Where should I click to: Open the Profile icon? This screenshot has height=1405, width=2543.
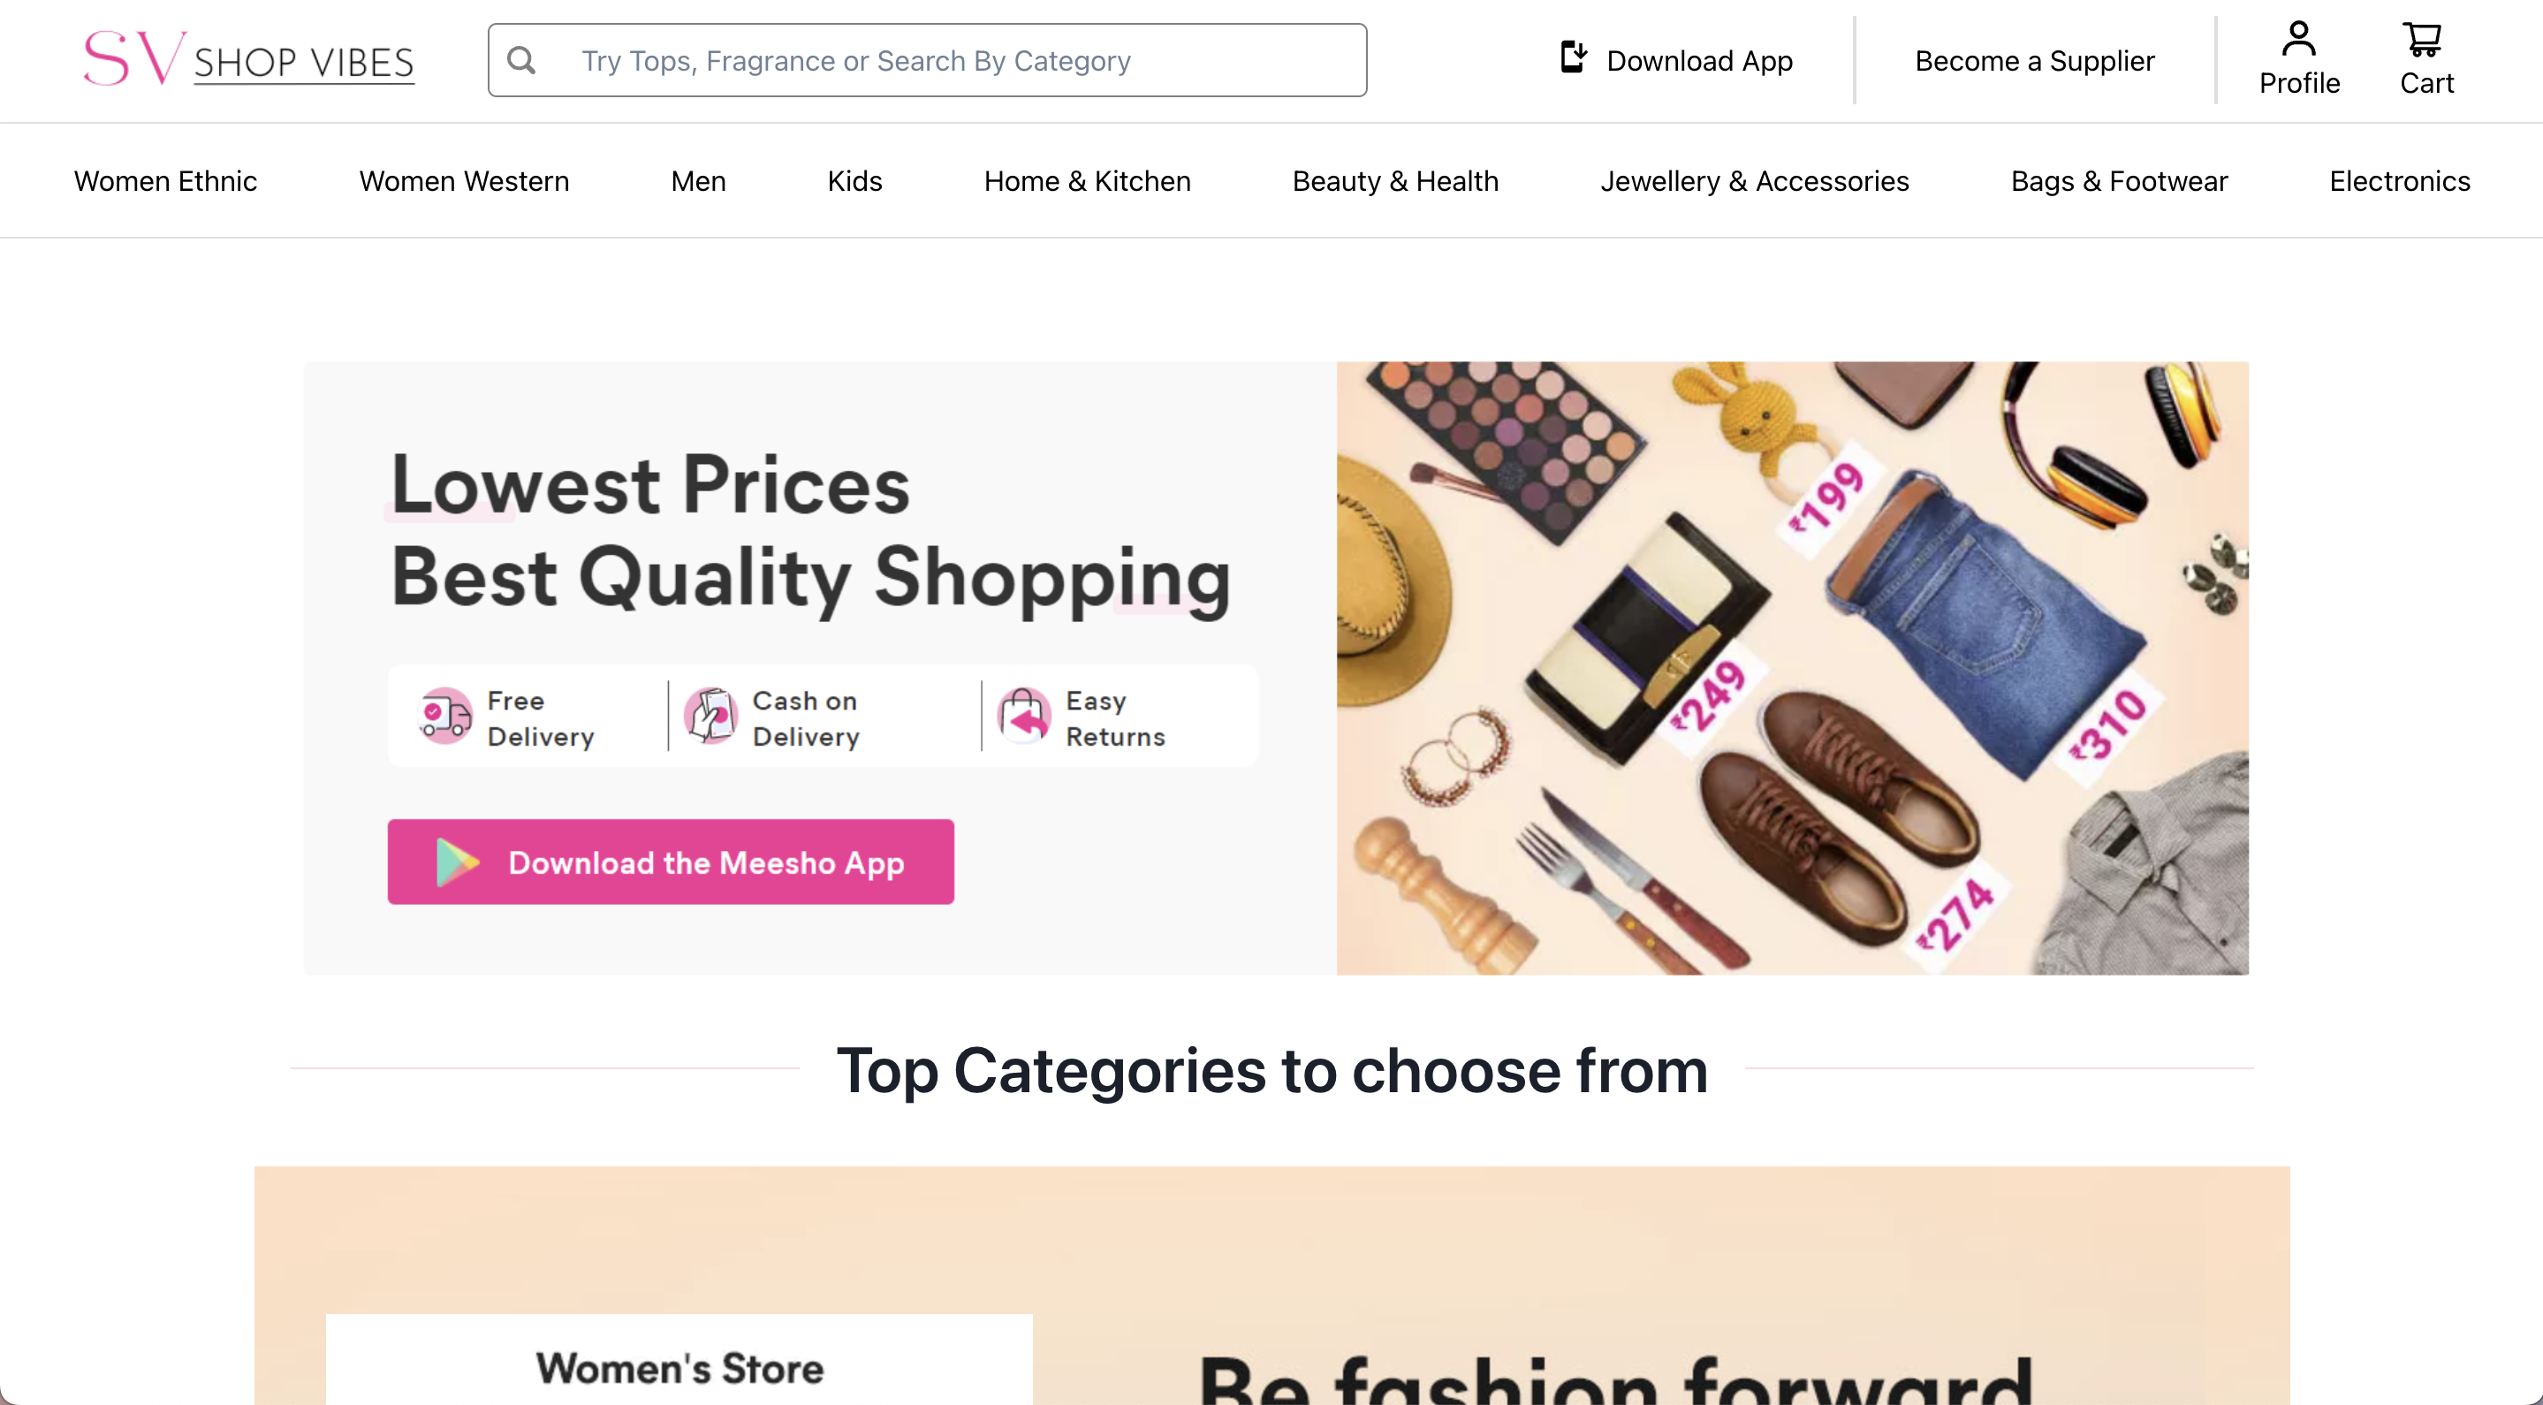click(x=2298, y=39)
